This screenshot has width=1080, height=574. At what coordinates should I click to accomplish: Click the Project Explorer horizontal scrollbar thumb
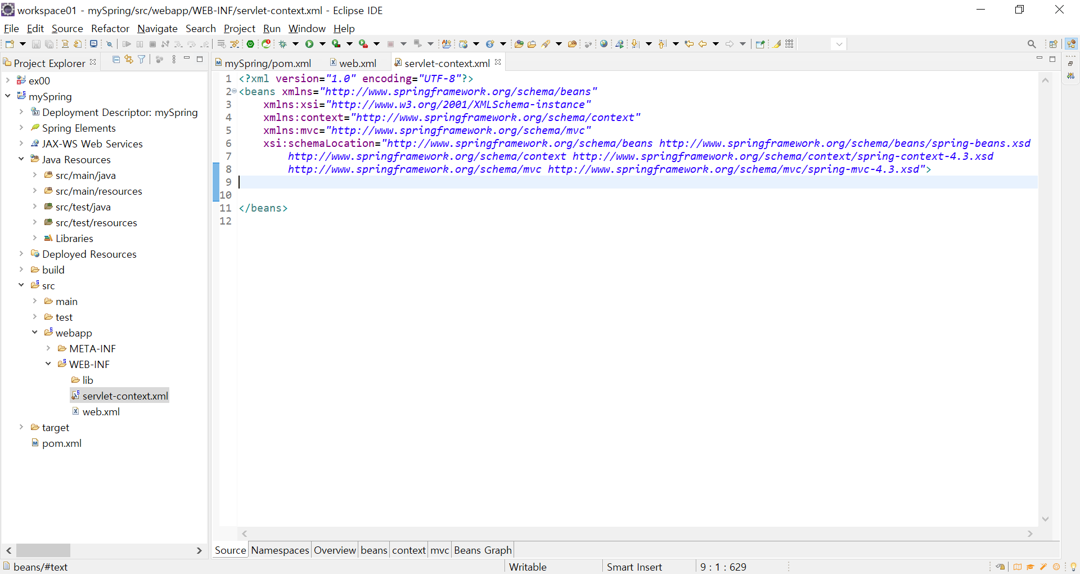[43, 550]
